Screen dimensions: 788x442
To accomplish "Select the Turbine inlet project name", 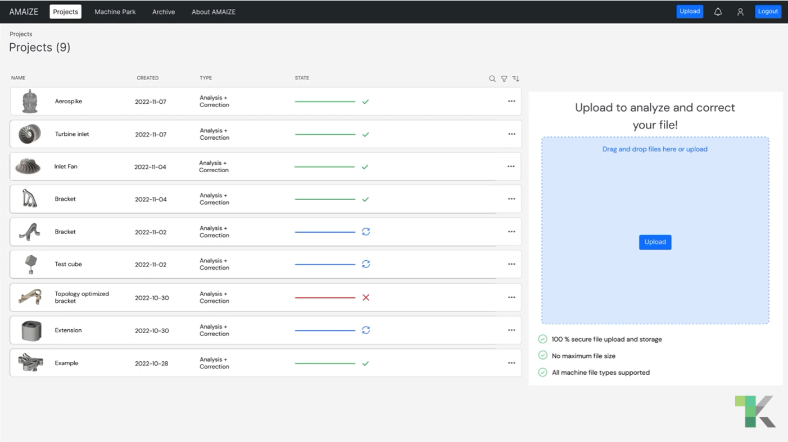I will tap(72, 135).
